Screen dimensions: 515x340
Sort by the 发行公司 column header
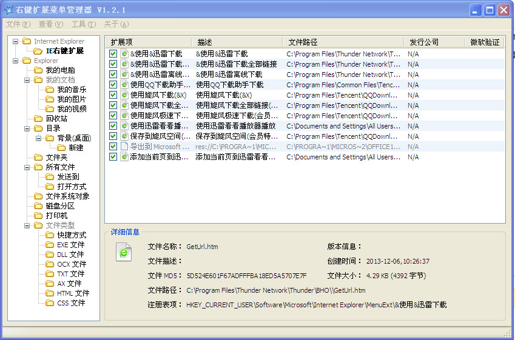[434, 42]
